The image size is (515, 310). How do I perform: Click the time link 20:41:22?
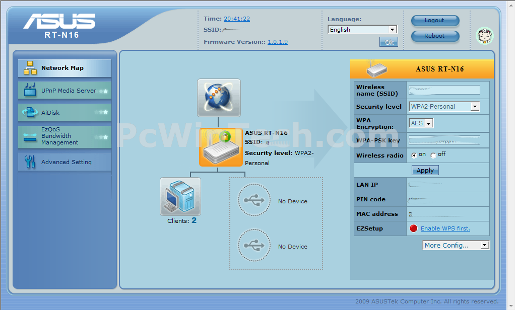[x=237, y=19]
